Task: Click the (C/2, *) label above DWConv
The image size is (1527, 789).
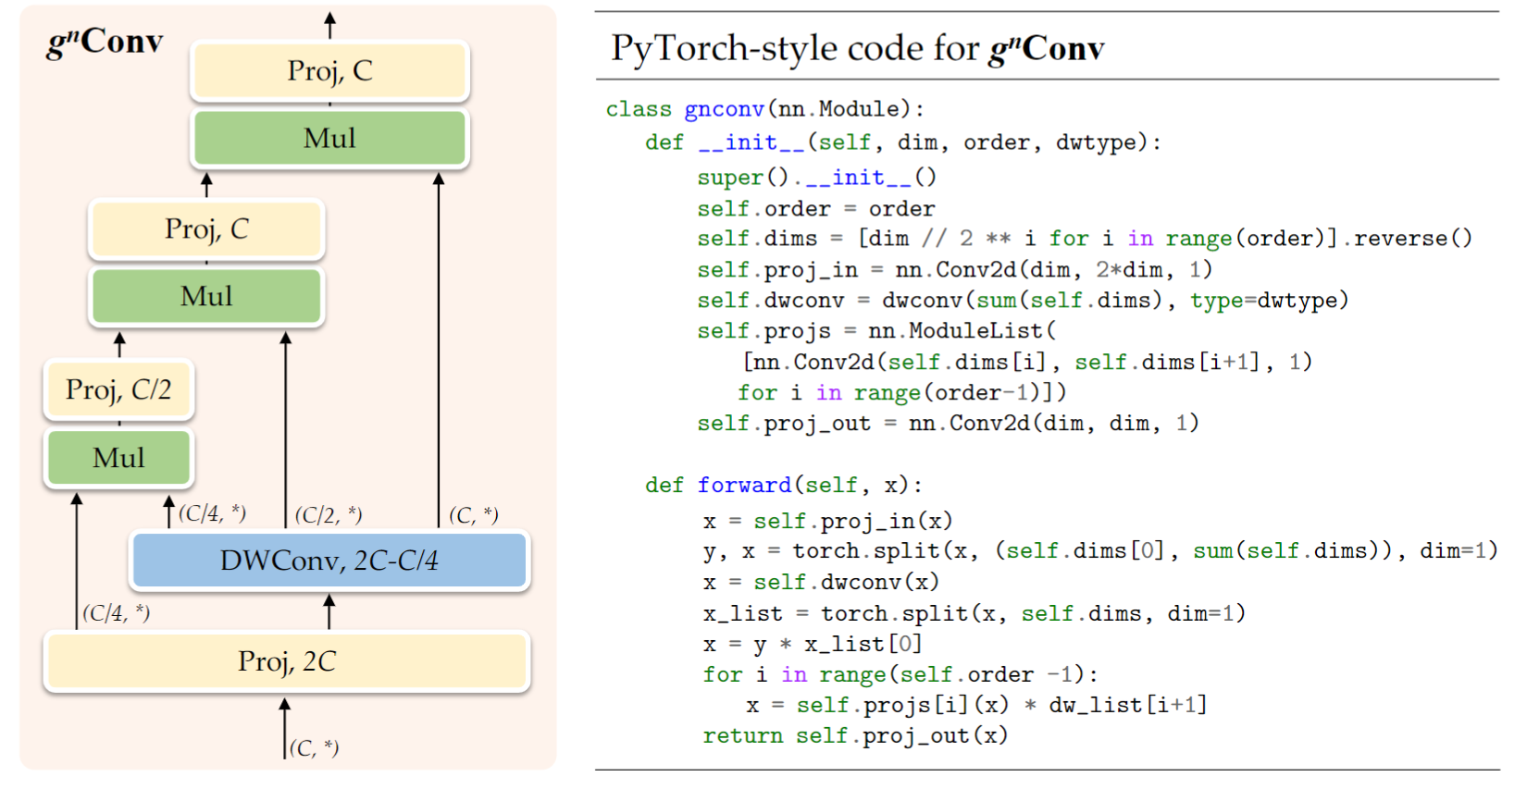Action: tap(329, 514)
